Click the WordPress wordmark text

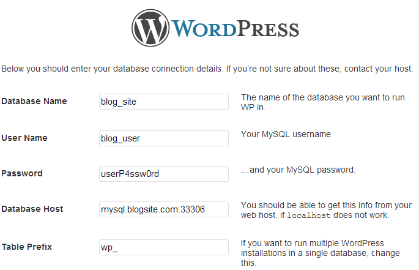click(x=235, y=29)
